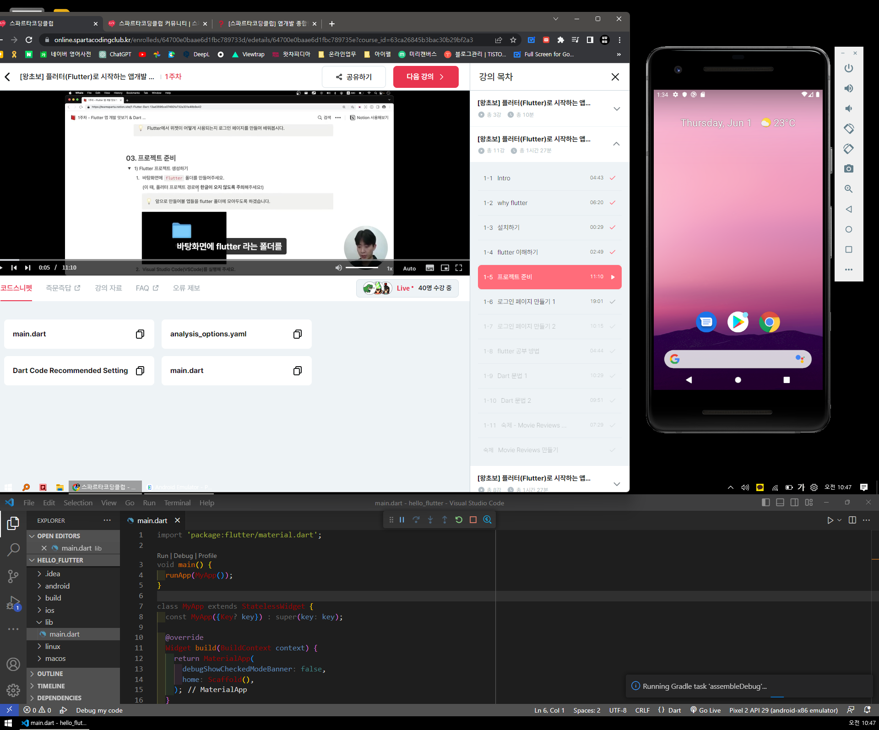Click Go Live in the status bar
Viewport: 879px width, 730px height.
coord(705,710)
